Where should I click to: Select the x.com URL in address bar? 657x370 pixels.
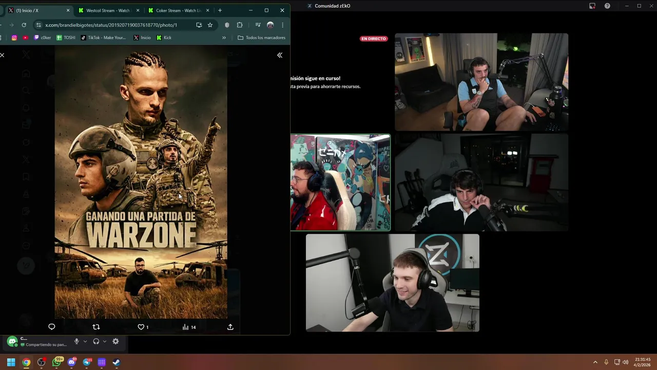111,25
